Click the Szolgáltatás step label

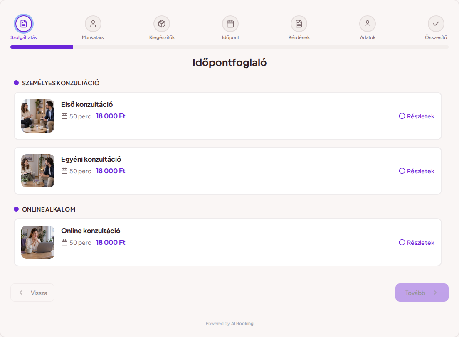click(x=24, y=37)
